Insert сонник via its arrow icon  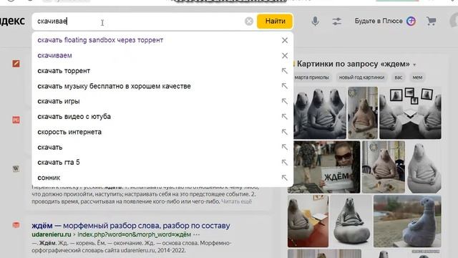point(285,178)
